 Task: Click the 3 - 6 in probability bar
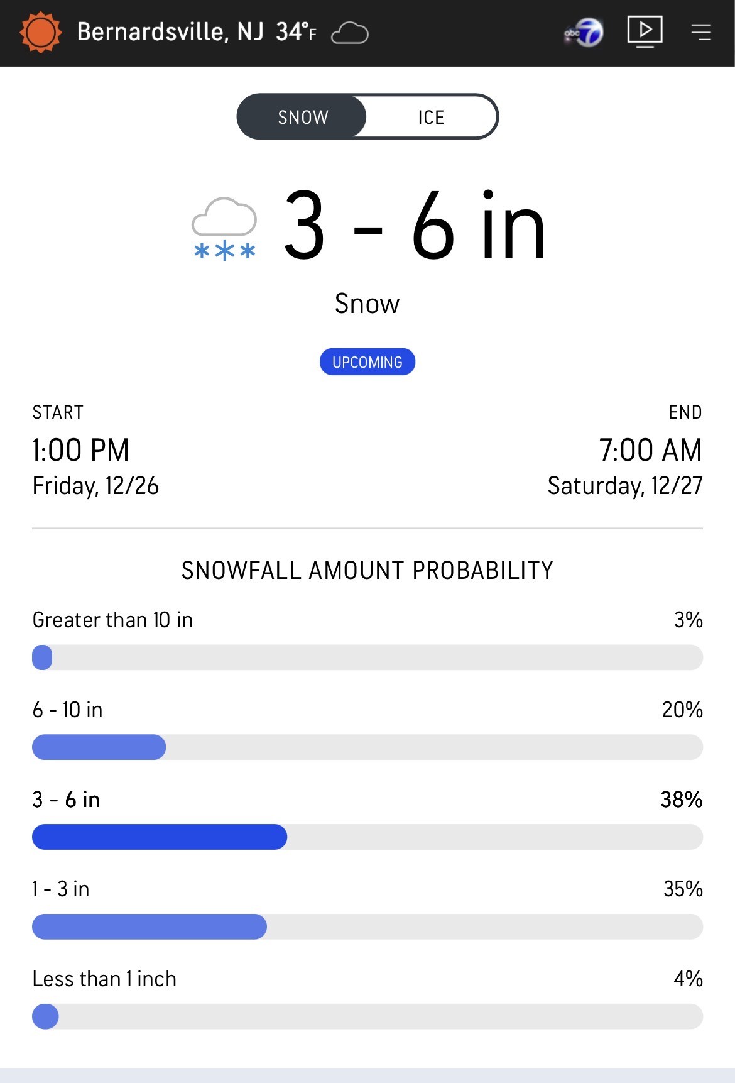pos(367,837)
